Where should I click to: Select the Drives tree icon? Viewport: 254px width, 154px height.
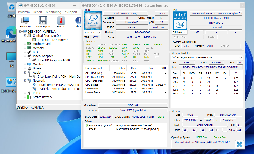[29, 68]
